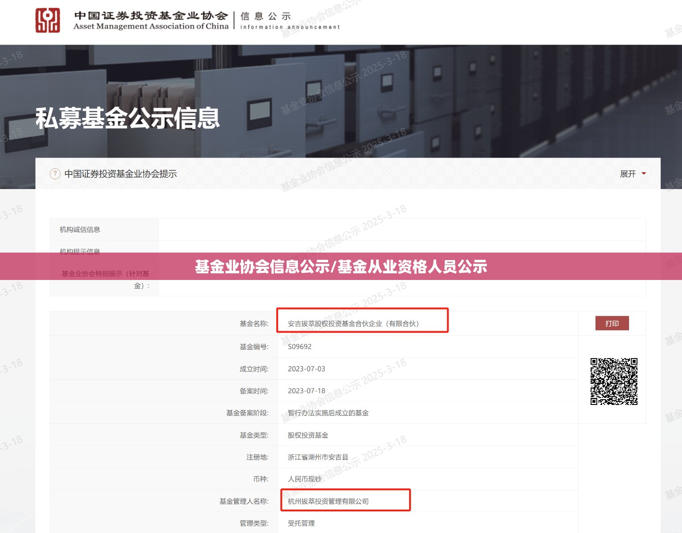Select the fund code S09692
This screenshot has height=533, width=682.
(x=300, y=347)
